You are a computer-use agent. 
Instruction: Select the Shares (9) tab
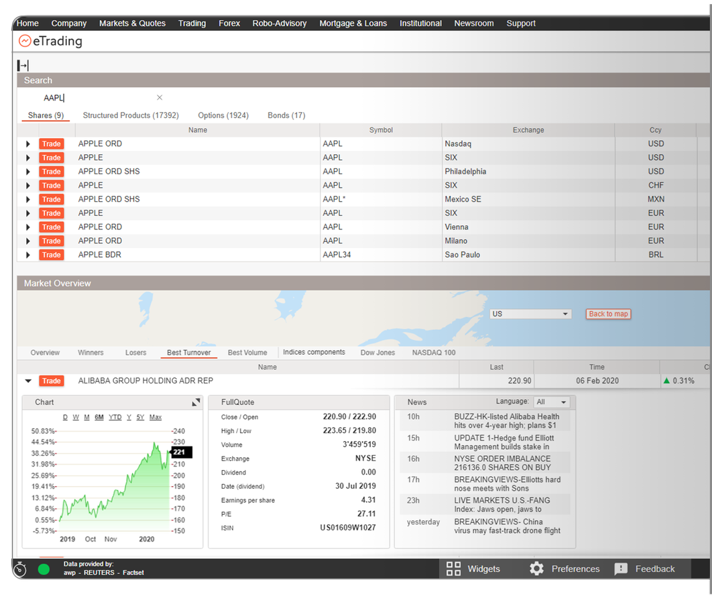(x=46, y=115)
